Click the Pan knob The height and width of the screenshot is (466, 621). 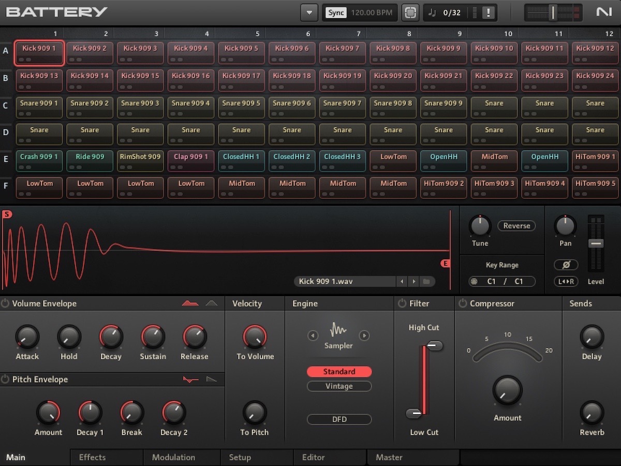pos(565,226)
